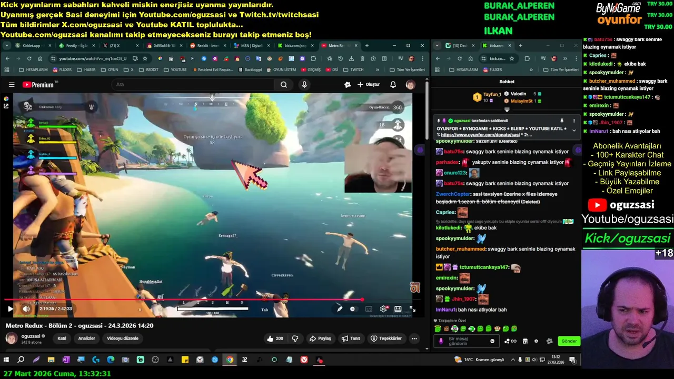Enter fullscreen on the video player

(x=412, y=309)
